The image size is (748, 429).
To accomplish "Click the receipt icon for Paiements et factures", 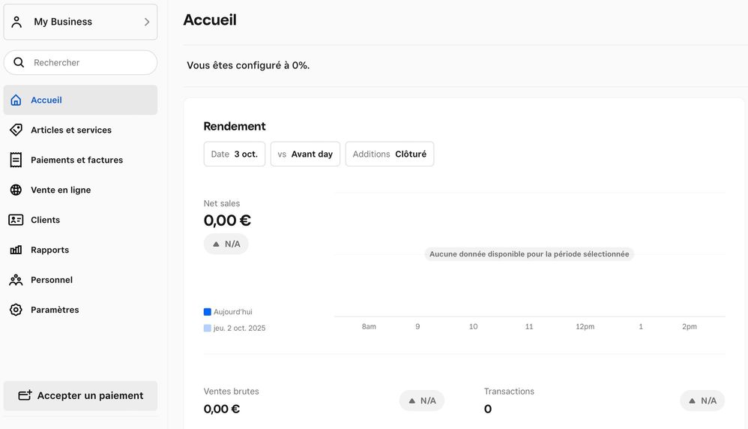I will pyautogui.click(x=16, y=160).
